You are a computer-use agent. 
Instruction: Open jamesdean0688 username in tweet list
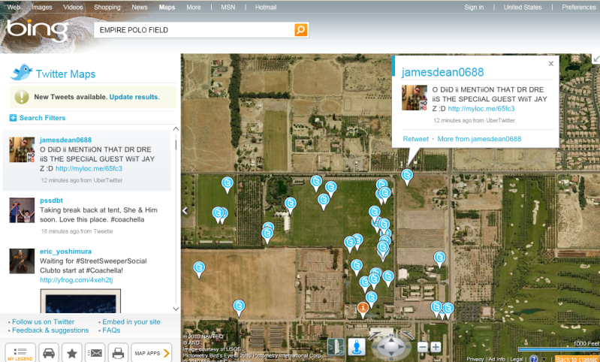tap(66, 140)
